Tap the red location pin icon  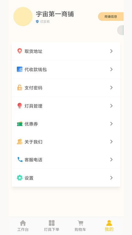click(x=20, y=51)
